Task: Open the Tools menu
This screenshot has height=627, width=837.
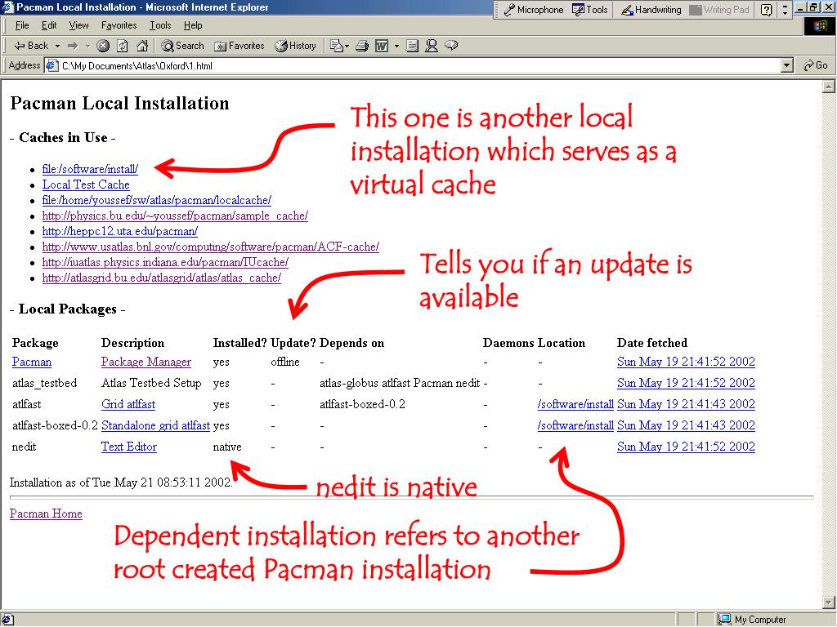Action: tap(160, 25)
